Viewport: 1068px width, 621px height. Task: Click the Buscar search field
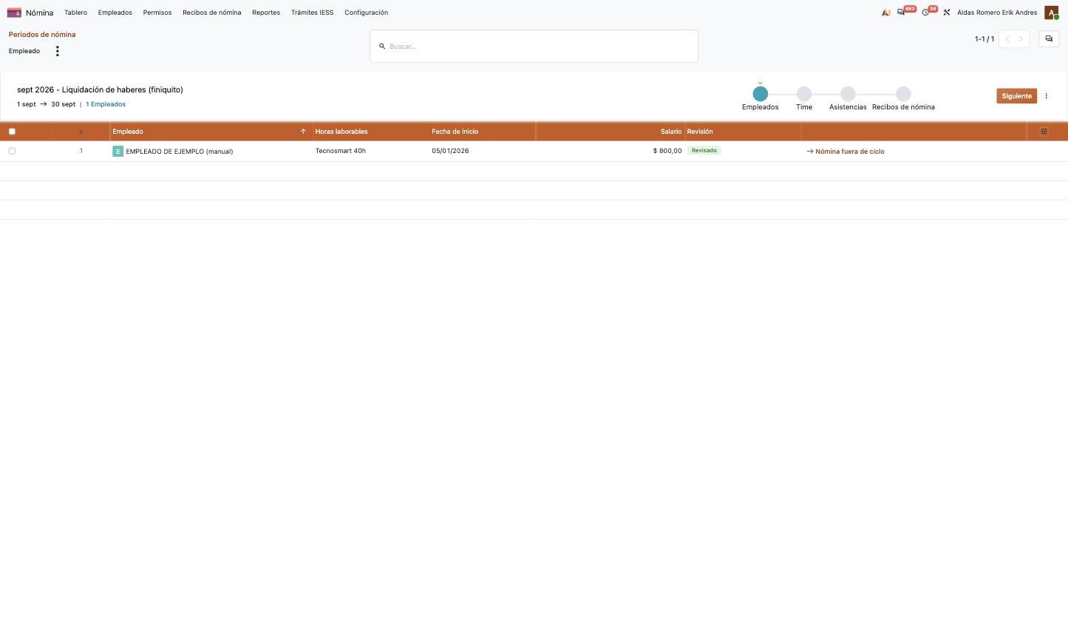click(534, 47)
